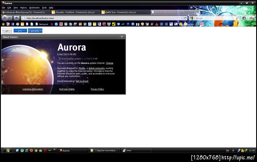The height and width of the screenshot is (162, 257).
Task: Open the blue Internet Explorer-style bookmark icon
Action: pyautogui.click(x=56, y=24)
